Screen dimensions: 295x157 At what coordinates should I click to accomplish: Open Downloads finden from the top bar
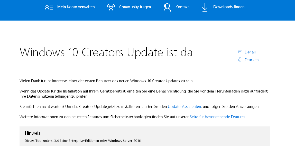(229, 7)
